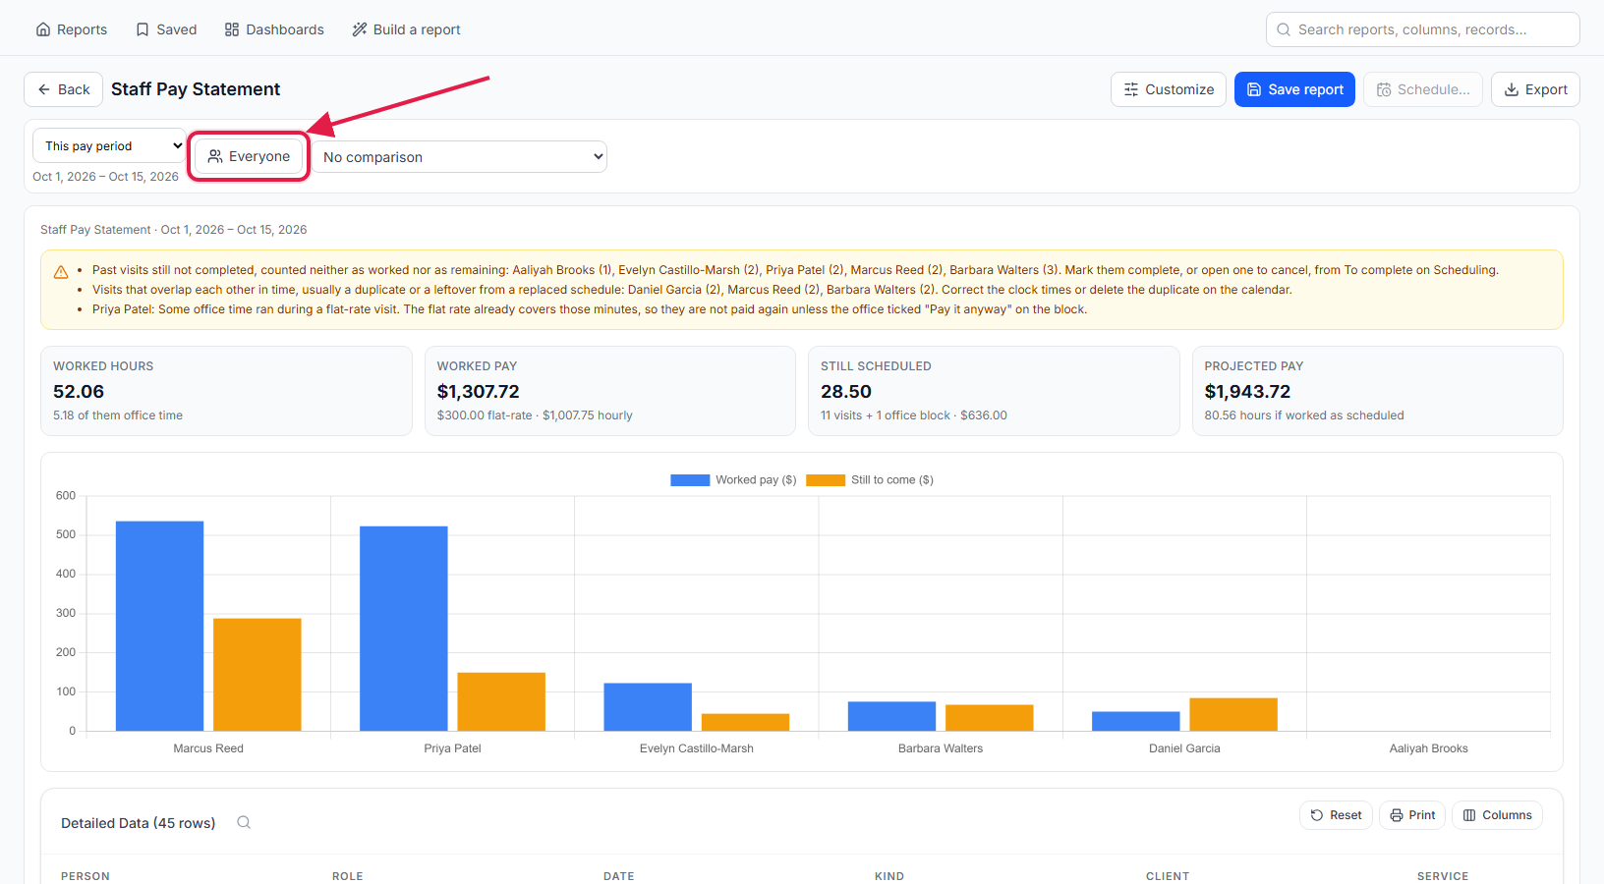The width and height of the screenshot is (1604, 884).
Task: Click the Projected Pay $1,943.72 card
Action: (1377, 391)
